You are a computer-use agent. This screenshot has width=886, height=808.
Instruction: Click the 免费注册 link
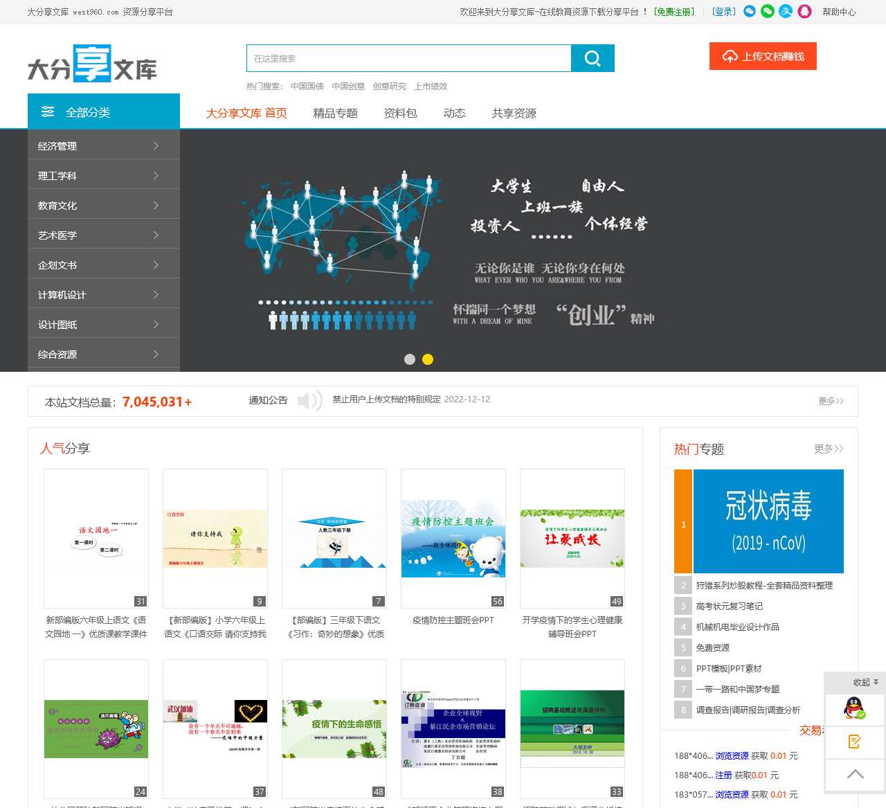point(674,12)
